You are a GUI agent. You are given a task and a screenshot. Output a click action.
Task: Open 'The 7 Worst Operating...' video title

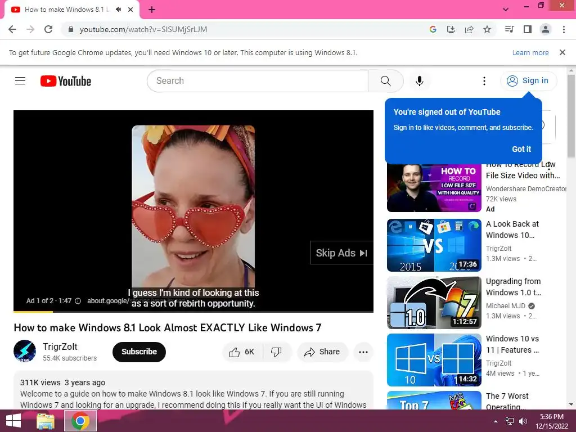[x=507, y=401]
